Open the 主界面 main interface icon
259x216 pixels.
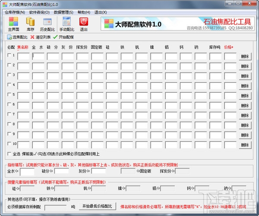tap(13, 24)
